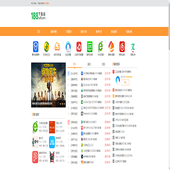The width and height of the screenshot is (170, 170).
Task: Select the 首页 item in the orange navigation bar
Action: point(39,32)
